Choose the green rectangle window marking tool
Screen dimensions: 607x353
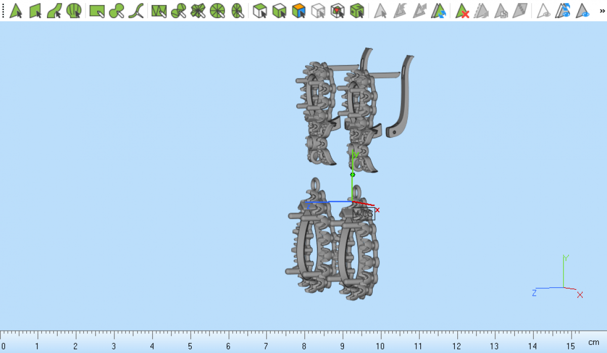[x=97, y=11]
